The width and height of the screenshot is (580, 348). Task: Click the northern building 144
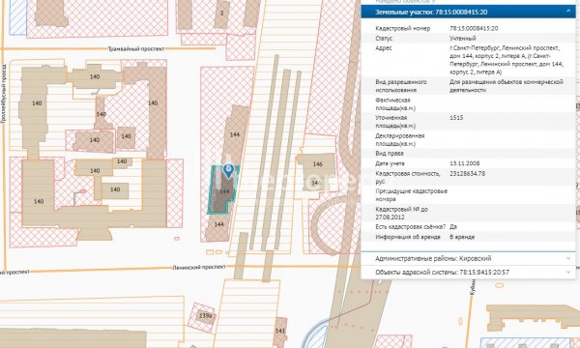click(x=235, y=134)
